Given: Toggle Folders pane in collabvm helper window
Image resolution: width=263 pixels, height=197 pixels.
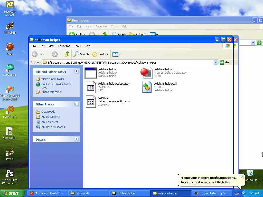Looking at the screenshot, I should click(x=100, y=54).
